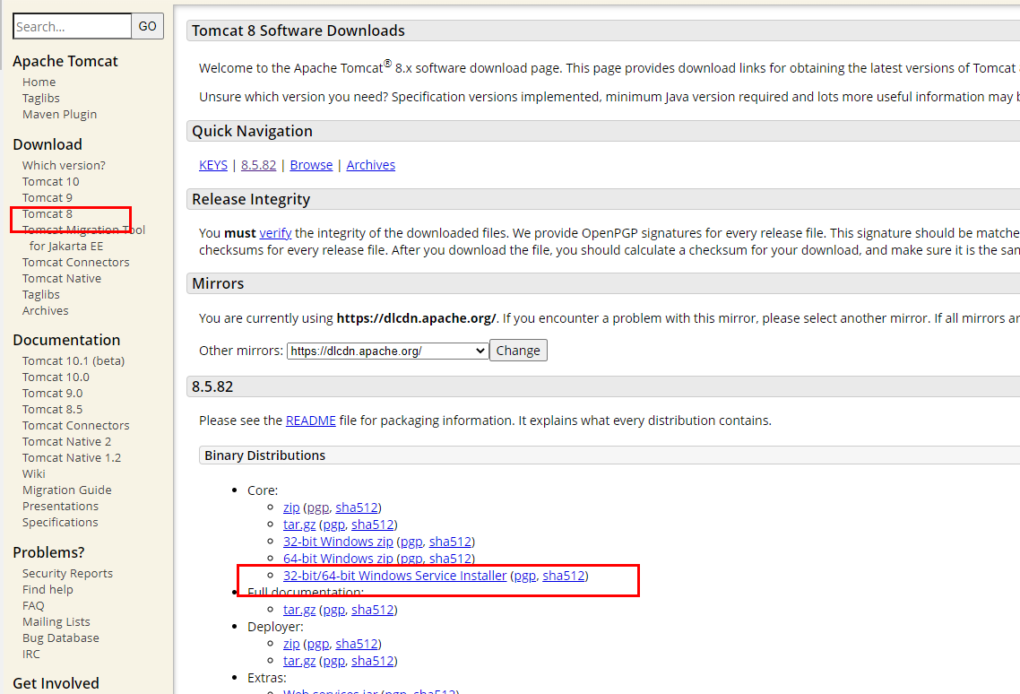Expand the Other mirrors dropdown
Viewport: 1020px width, 694px height.
click(x=388, y=351)
